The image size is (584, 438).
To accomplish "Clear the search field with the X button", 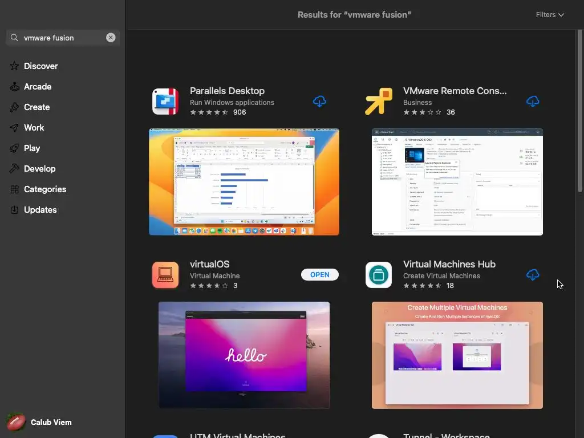I will pyautogui.click(x=111, y=38).
